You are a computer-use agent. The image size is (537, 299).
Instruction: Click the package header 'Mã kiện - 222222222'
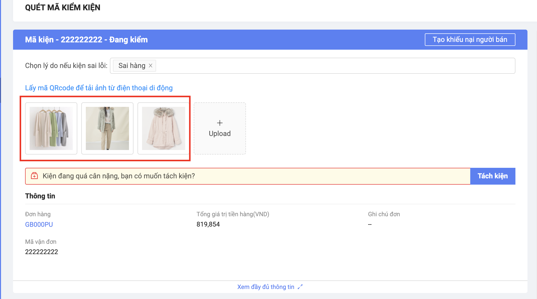[x=86, y=40]
